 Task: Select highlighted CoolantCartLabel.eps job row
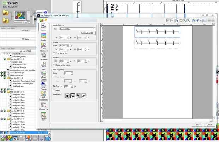pyautogui.click(x=24, y=132)
